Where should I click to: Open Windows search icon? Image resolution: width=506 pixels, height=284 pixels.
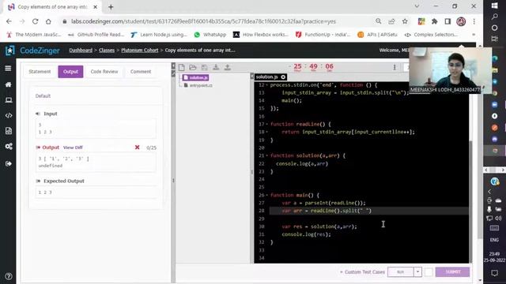tap(494, 17)
